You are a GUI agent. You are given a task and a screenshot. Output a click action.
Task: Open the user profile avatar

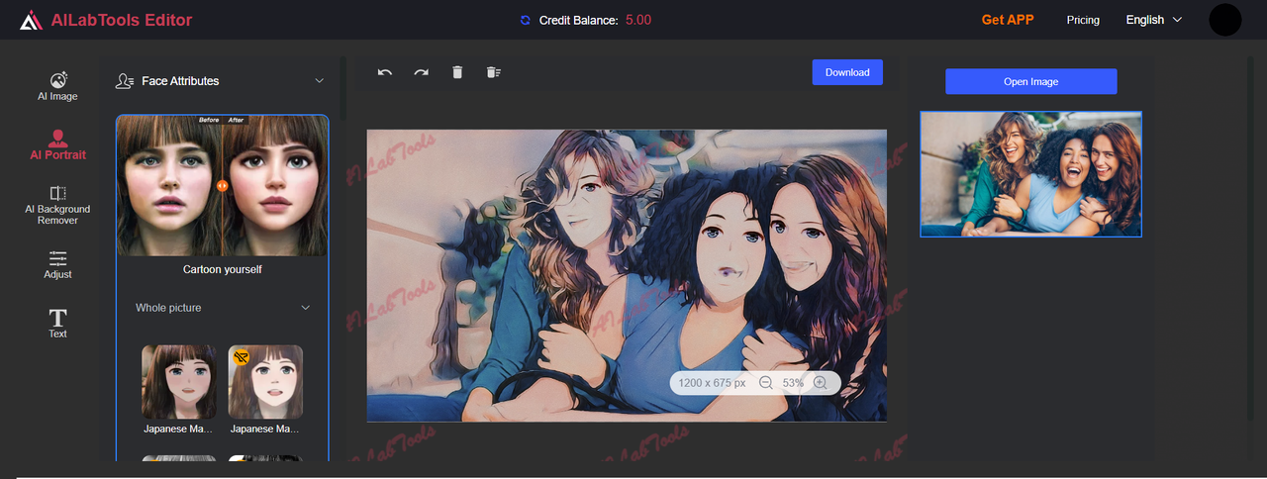coord(1225,20)
